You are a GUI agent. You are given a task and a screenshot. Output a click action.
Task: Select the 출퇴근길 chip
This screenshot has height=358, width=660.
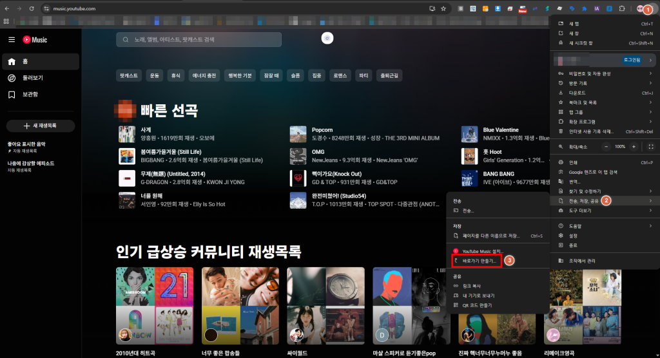(389, 76)
